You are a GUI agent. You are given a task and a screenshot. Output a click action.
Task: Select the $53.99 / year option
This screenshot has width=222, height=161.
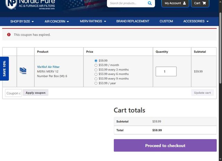coord(96,83)
